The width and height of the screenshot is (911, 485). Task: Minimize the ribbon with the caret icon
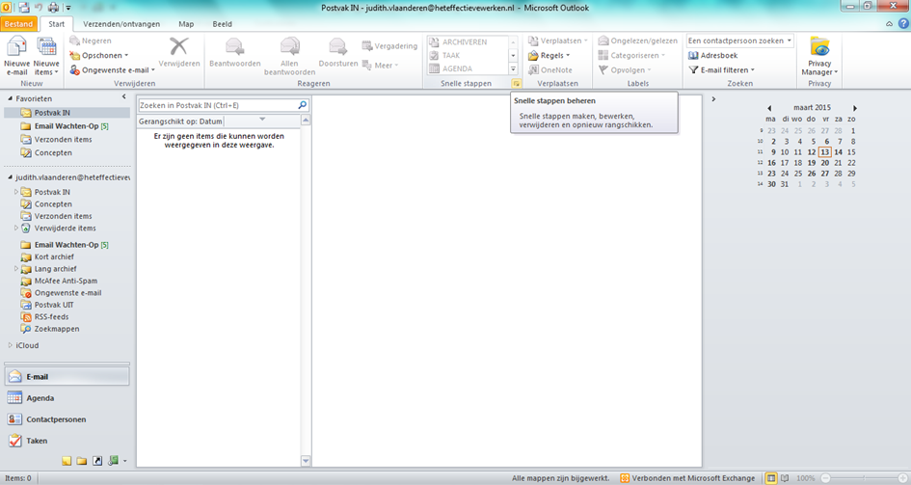889,24
